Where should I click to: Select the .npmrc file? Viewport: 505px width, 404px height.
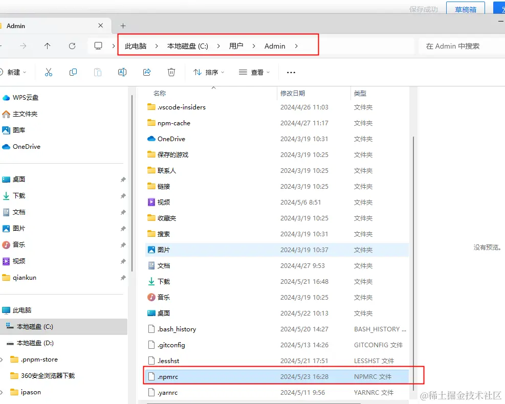pyautogui.click(x=277, y=376)
